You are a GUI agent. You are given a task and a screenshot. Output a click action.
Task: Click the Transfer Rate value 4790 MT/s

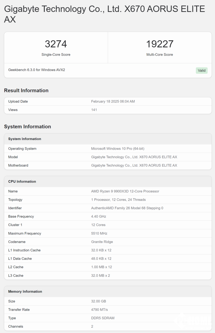[x=99, y=310]
